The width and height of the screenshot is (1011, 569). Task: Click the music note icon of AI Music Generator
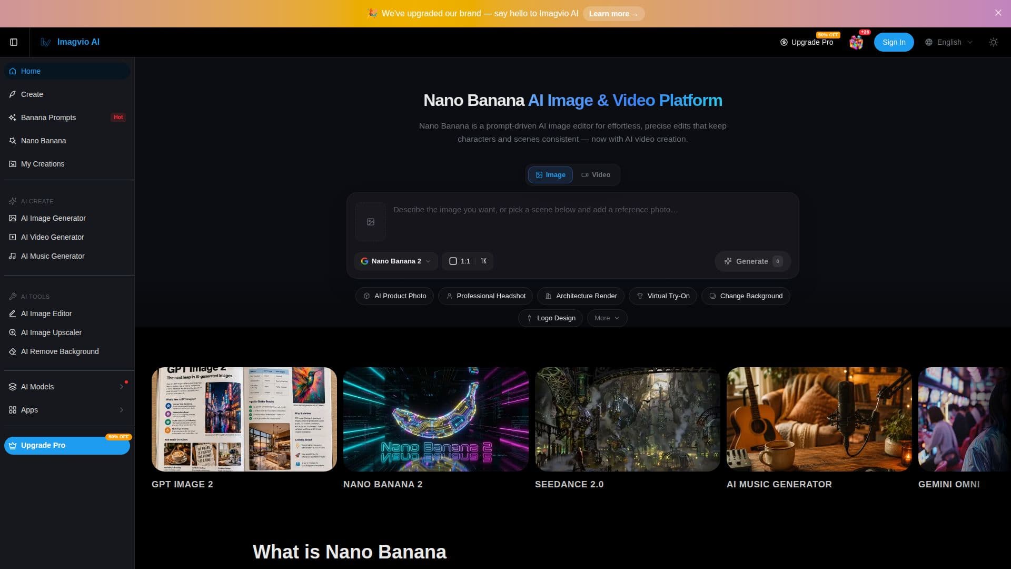click(13, 256)
